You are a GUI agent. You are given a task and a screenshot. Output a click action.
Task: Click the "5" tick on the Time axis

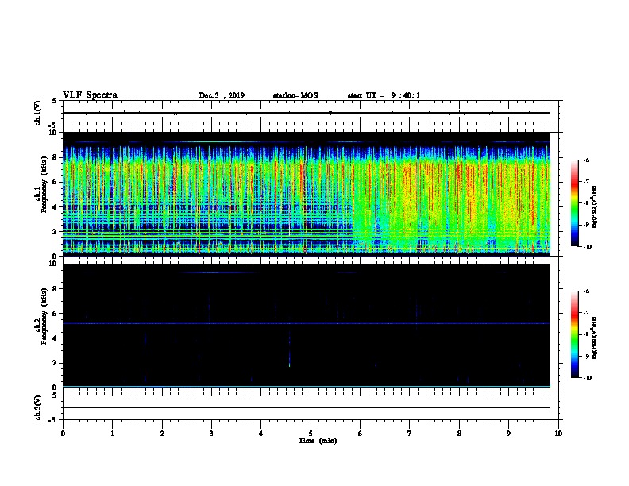pos(311,434)
